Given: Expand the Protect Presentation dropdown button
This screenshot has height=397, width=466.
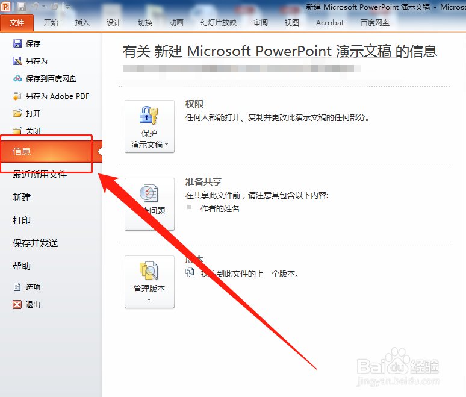Looking at the screenshot, I should click(x=149, y=127).
